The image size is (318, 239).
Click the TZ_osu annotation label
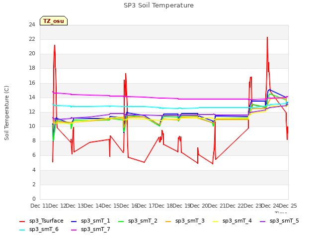click(x=54, y=21)
